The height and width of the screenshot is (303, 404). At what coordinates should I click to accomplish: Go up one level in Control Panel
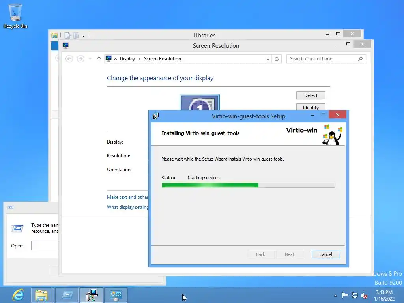pyautogui.click(x=99, y=59)
